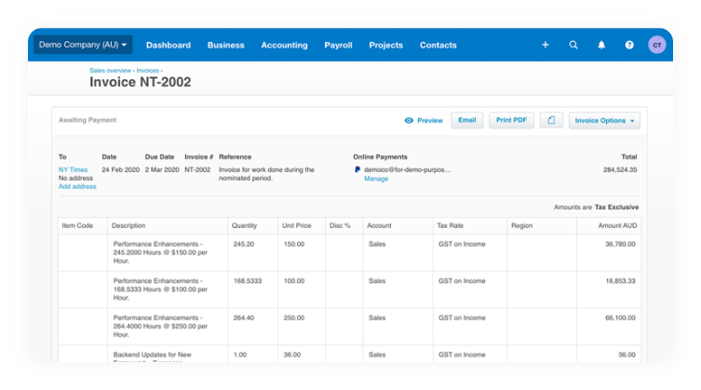The width and height of the screenshot is (701, 390).
Task: Expand the Invoice Options dropdown
Action: coord(604,120)
